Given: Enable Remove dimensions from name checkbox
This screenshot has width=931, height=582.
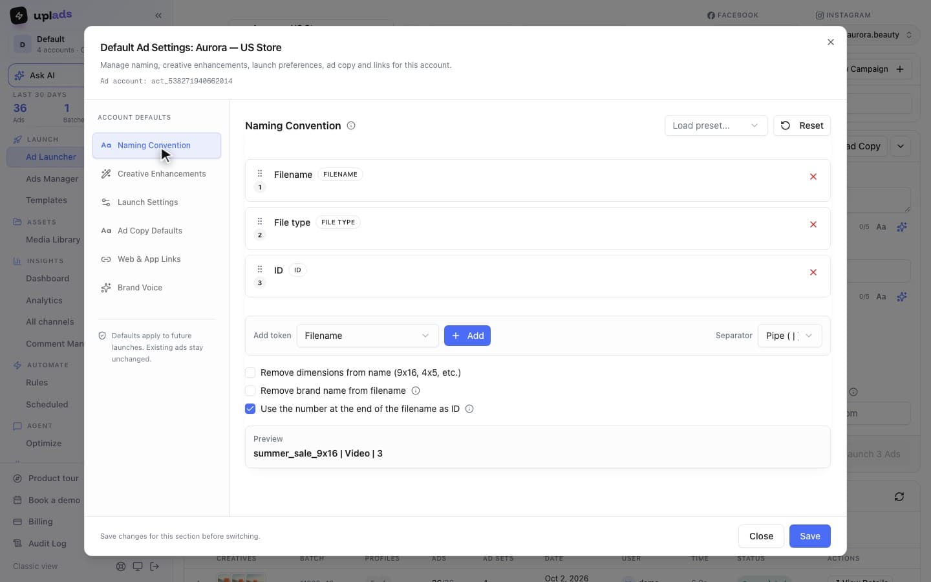Looking at the screenshot, I should click(x=250, y=372).
